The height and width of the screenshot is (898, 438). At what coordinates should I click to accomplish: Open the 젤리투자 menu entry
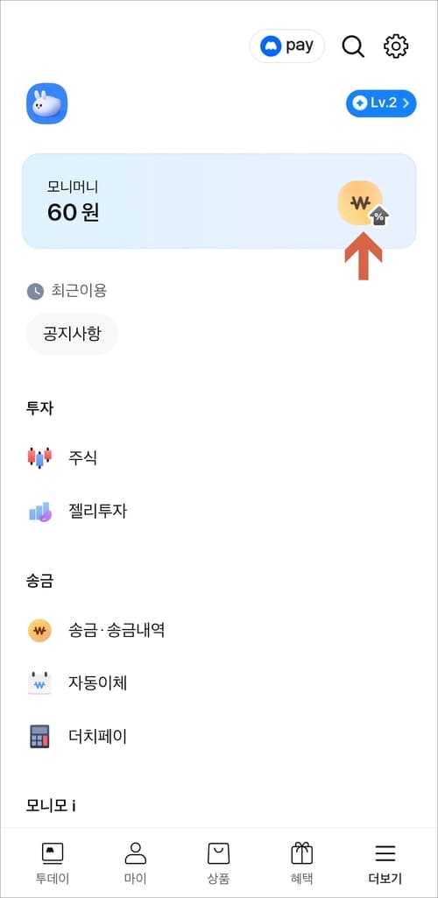[x=219, y=512]
